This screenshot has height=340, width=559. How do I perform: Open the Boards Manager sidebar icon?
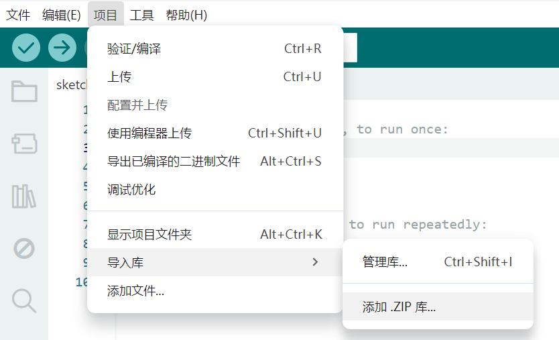[x=24, y=144]
